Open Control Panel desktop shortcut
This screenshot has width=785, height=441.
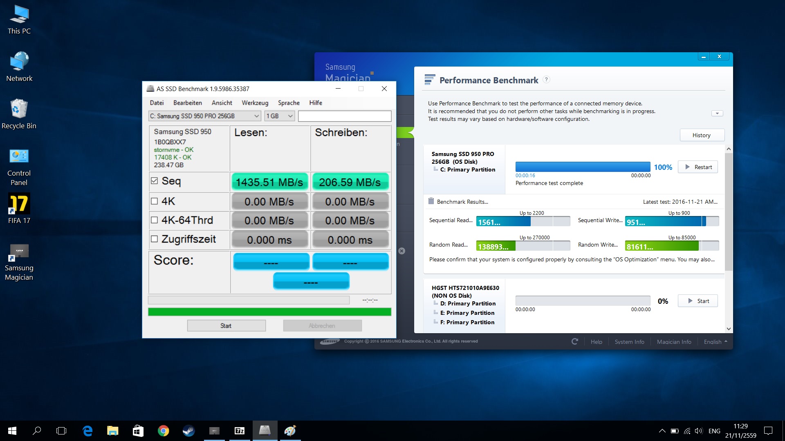point(19,167)
